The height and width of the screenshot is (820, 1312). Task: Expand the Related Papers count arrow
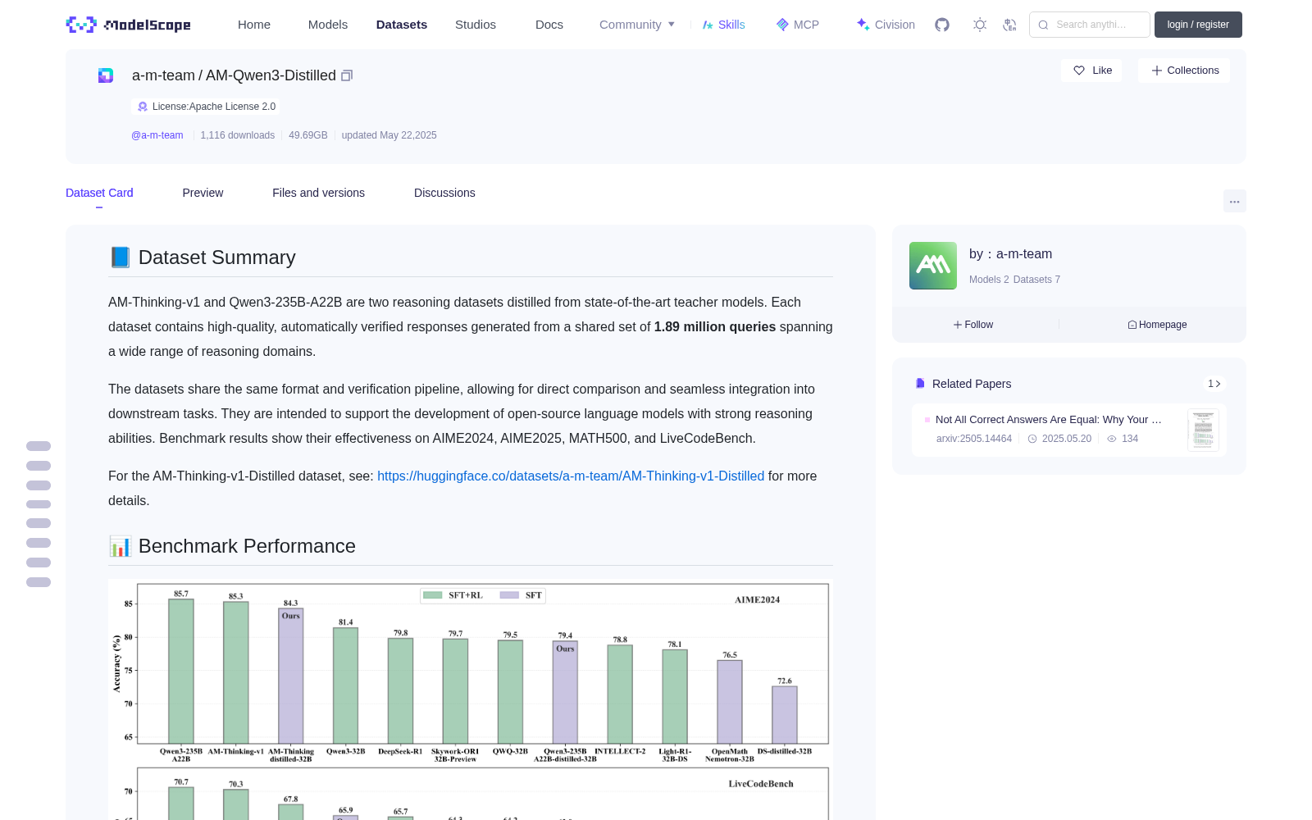pyautogui.click(x=1214, y=384)
